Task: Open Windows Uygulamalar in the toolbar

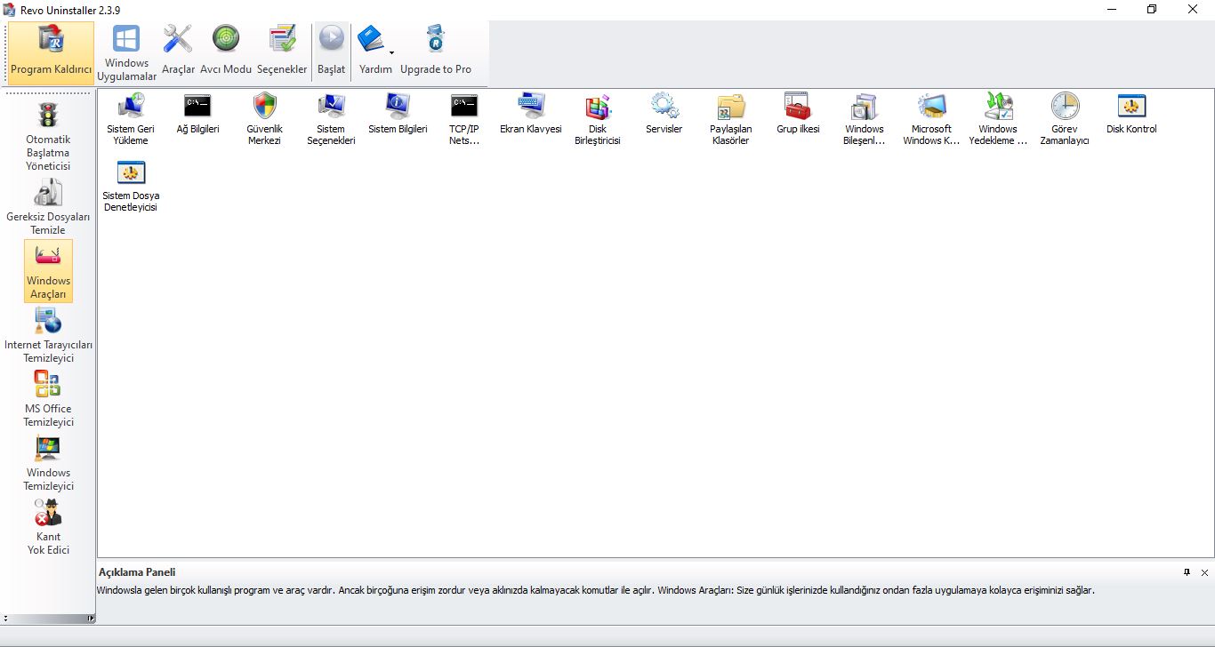Action: pyautogui.click(x=126, y=53)
